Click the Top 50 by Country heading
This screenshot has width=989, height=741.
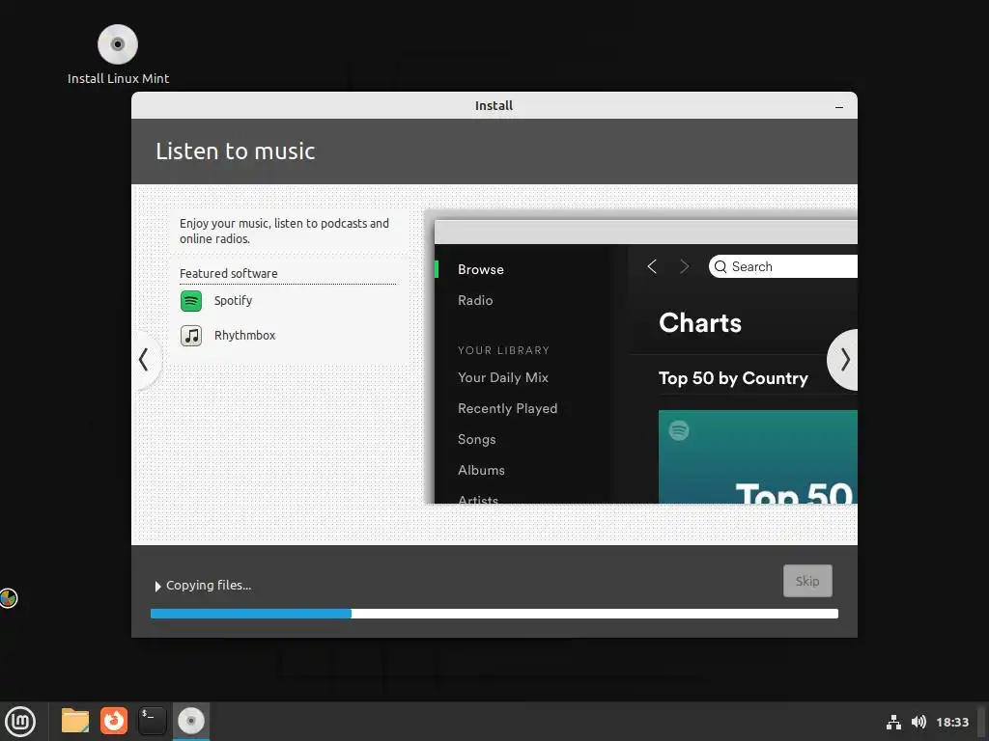coord(733,378)
